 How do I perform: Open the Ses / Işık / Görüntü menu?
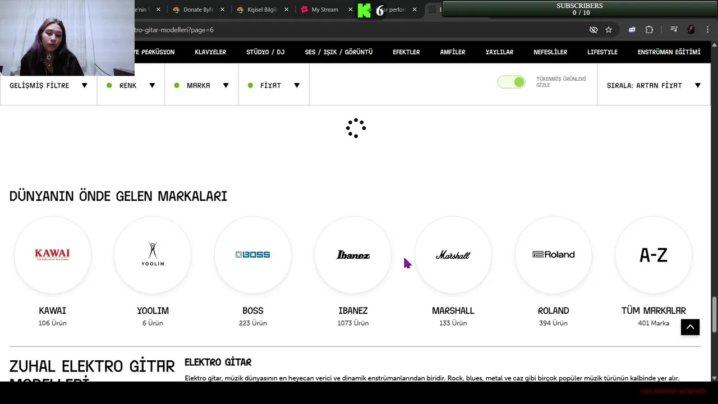point(339,52)
